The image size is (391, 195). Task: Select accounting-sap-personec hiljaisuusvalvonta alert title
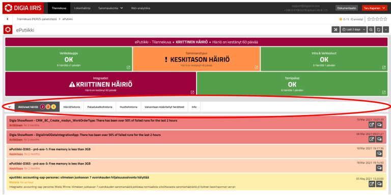pos(79,178)
